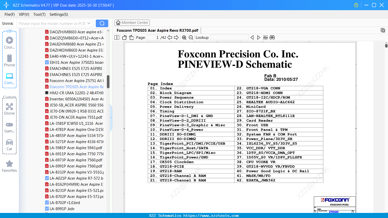This screenshot has width=388, height=218.
Task: Find previous Lookup match triangle
Action: (x=252, y=38)
